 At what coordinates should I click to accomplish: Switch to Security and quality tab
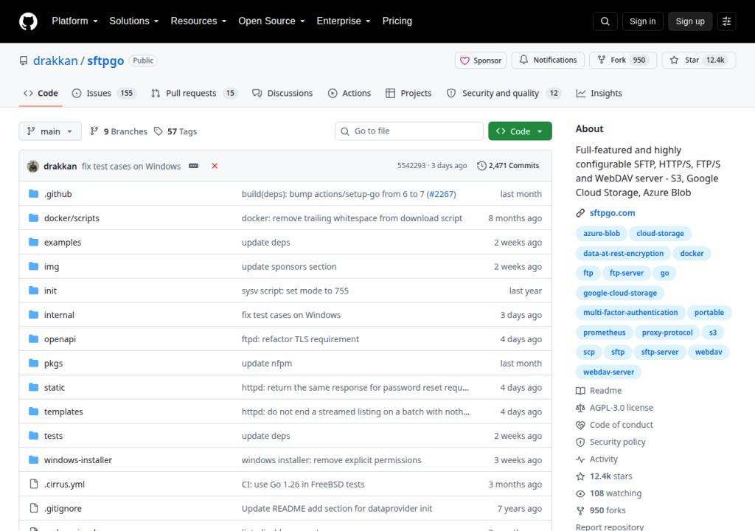click(x=504, y=93)
